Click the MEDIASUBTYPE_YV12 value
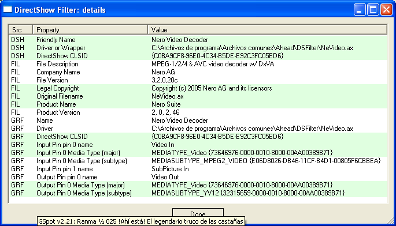 248,193
